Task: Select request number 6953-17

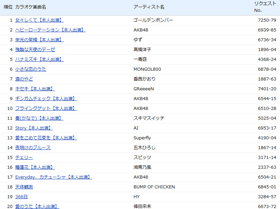Action: [x=267, y=128]
